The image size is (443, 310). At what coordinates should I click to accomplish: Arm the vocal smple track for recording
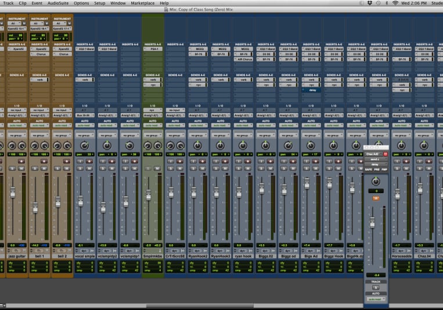coord(89,161)
